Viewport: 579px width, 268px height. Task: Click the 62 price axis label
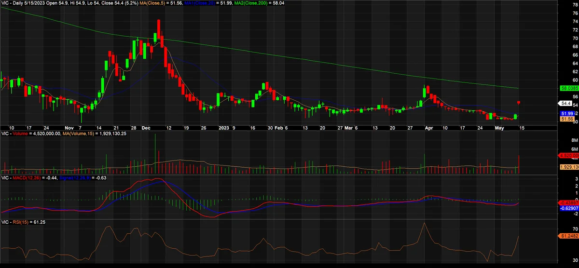pyautogui.click(x=575, y=72)
